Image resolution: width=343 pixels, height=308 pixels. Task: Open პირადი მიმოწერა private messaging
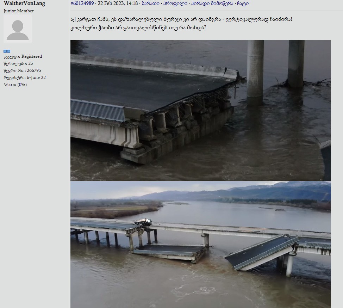[212, 3]
